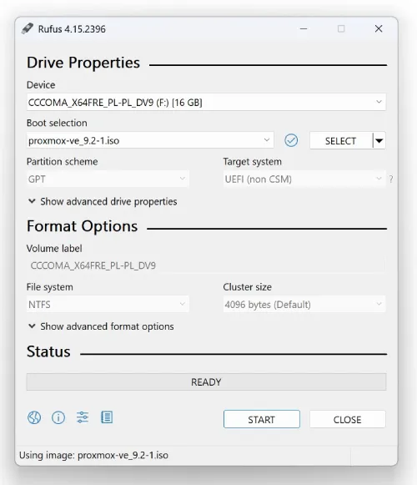Image resolution: width=417 pixels, height=485 pixels.
Task: Open the Boot selection dropdown
Action: [150, 140]
